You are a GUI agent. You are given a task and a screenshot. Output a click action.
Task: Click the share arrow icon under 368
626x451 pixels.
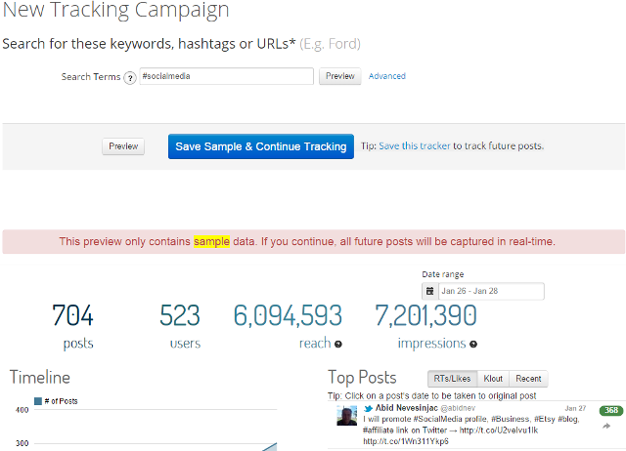[x=606, y=426]
